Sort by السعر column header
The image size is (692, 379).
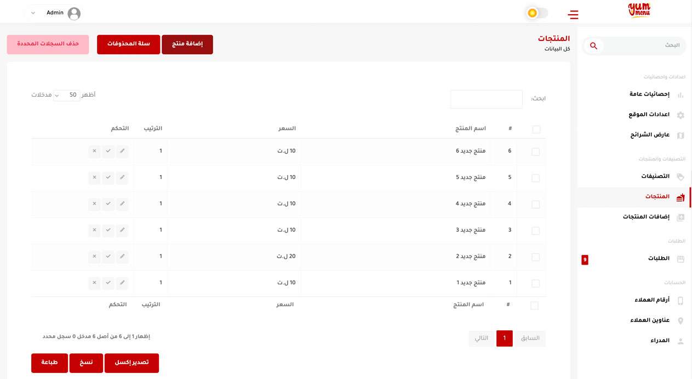click(x=287, y=129)
